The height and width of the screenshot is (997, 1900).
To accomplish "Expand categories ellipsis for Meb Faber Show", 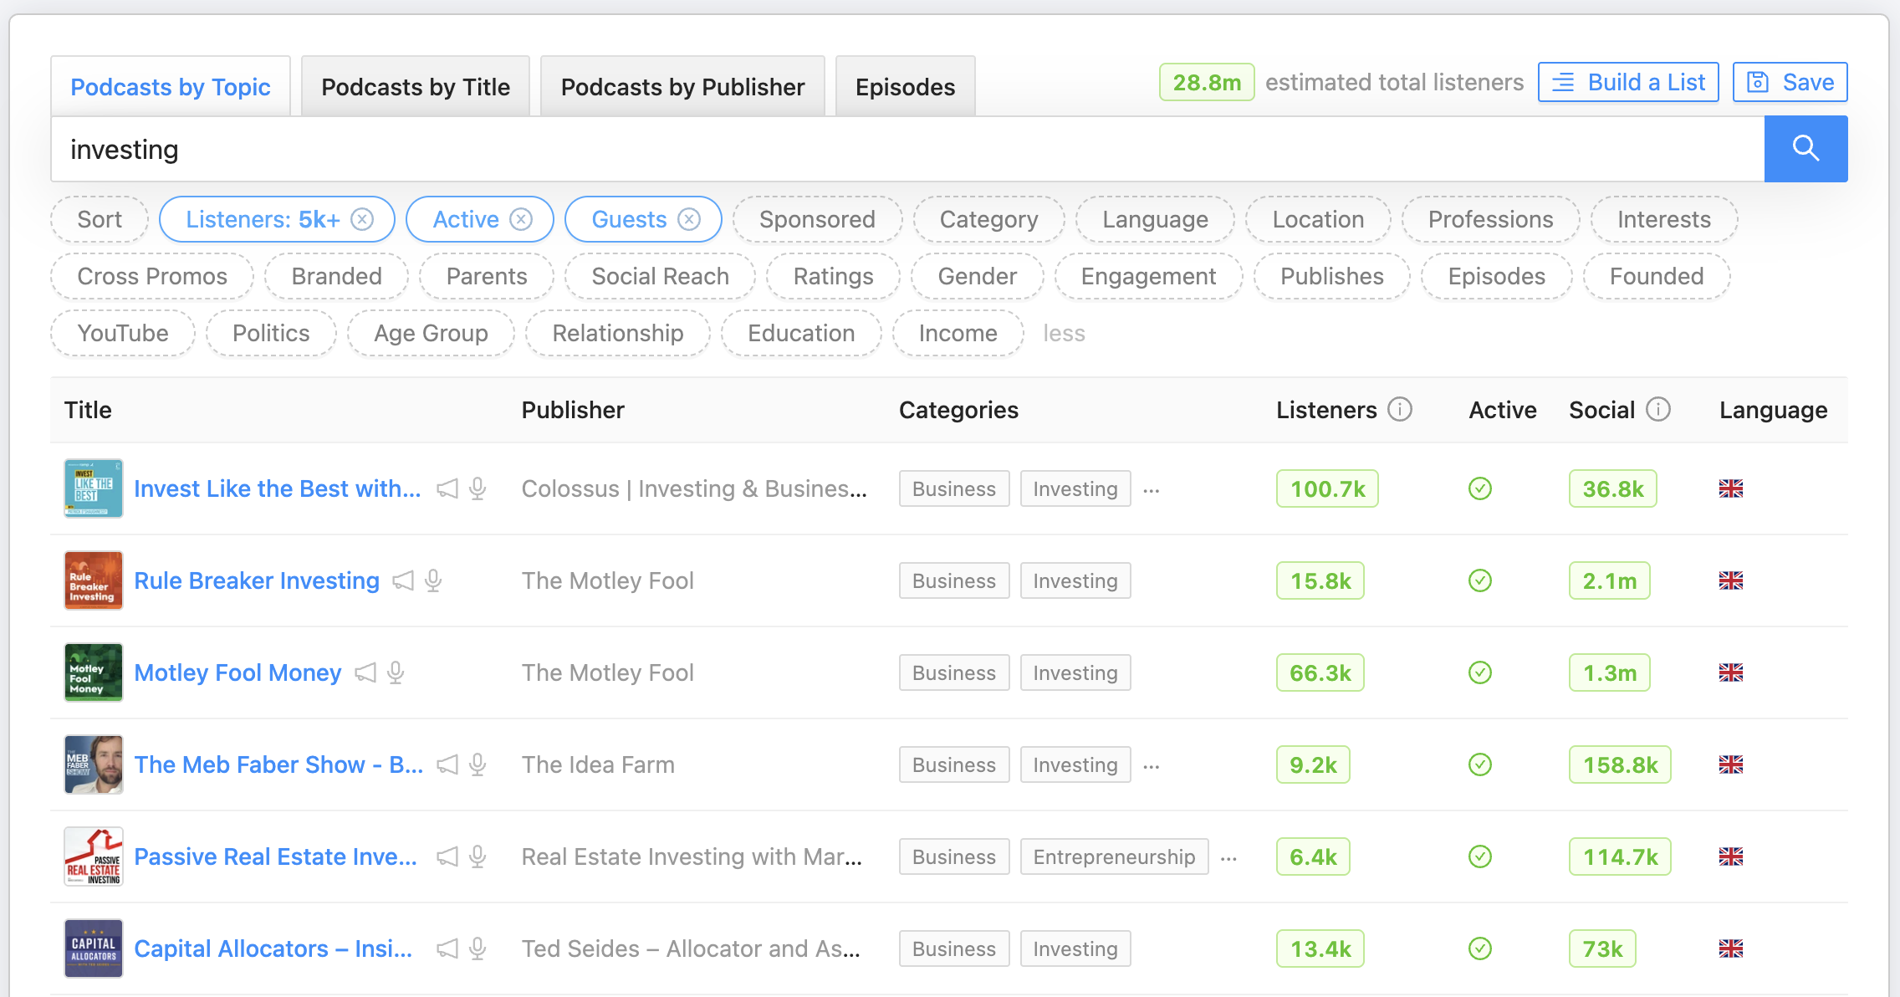I will click(x=1152, y=765).
